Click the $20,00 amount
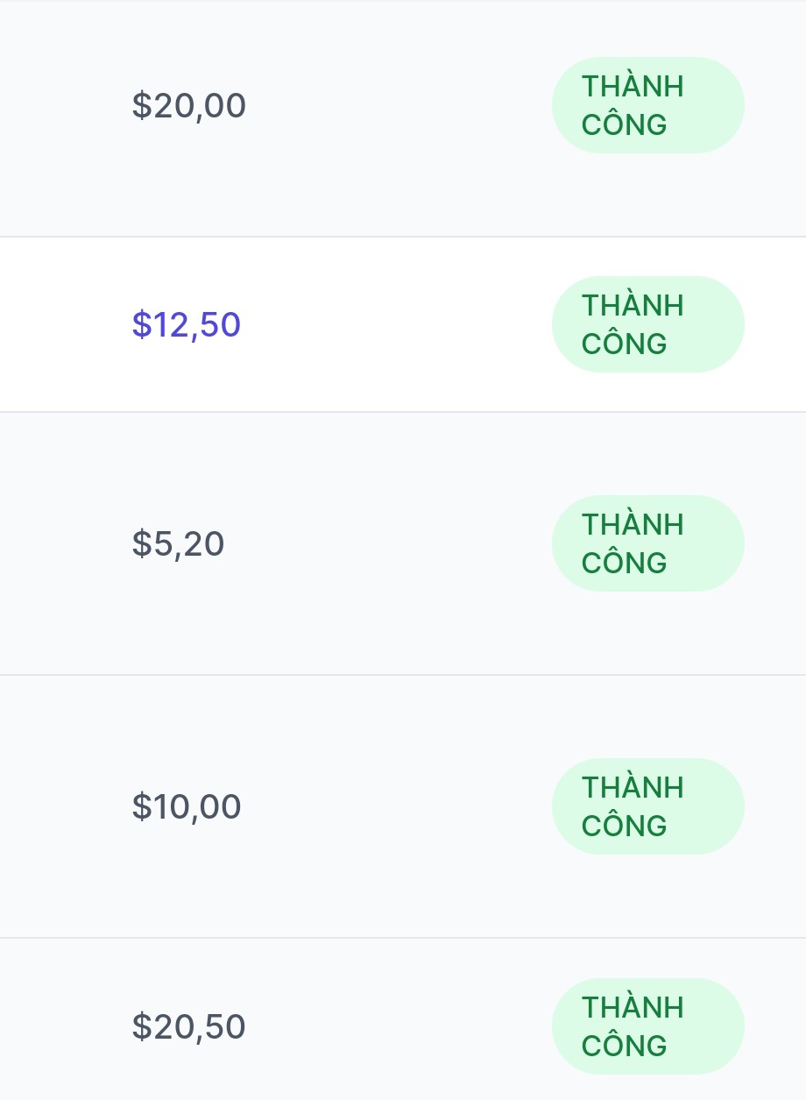 pos(188,106)
